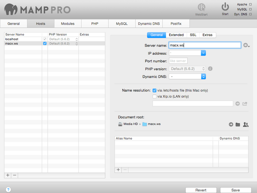Uncheck via /etc/hosts file option
The image size is (257, 193).
155,90
